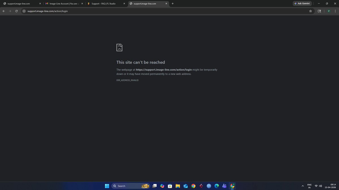Toggle the Wi-Fi flyout from the system tray
Viewport: 339px width, 190px height.
[x=316, y=186]
